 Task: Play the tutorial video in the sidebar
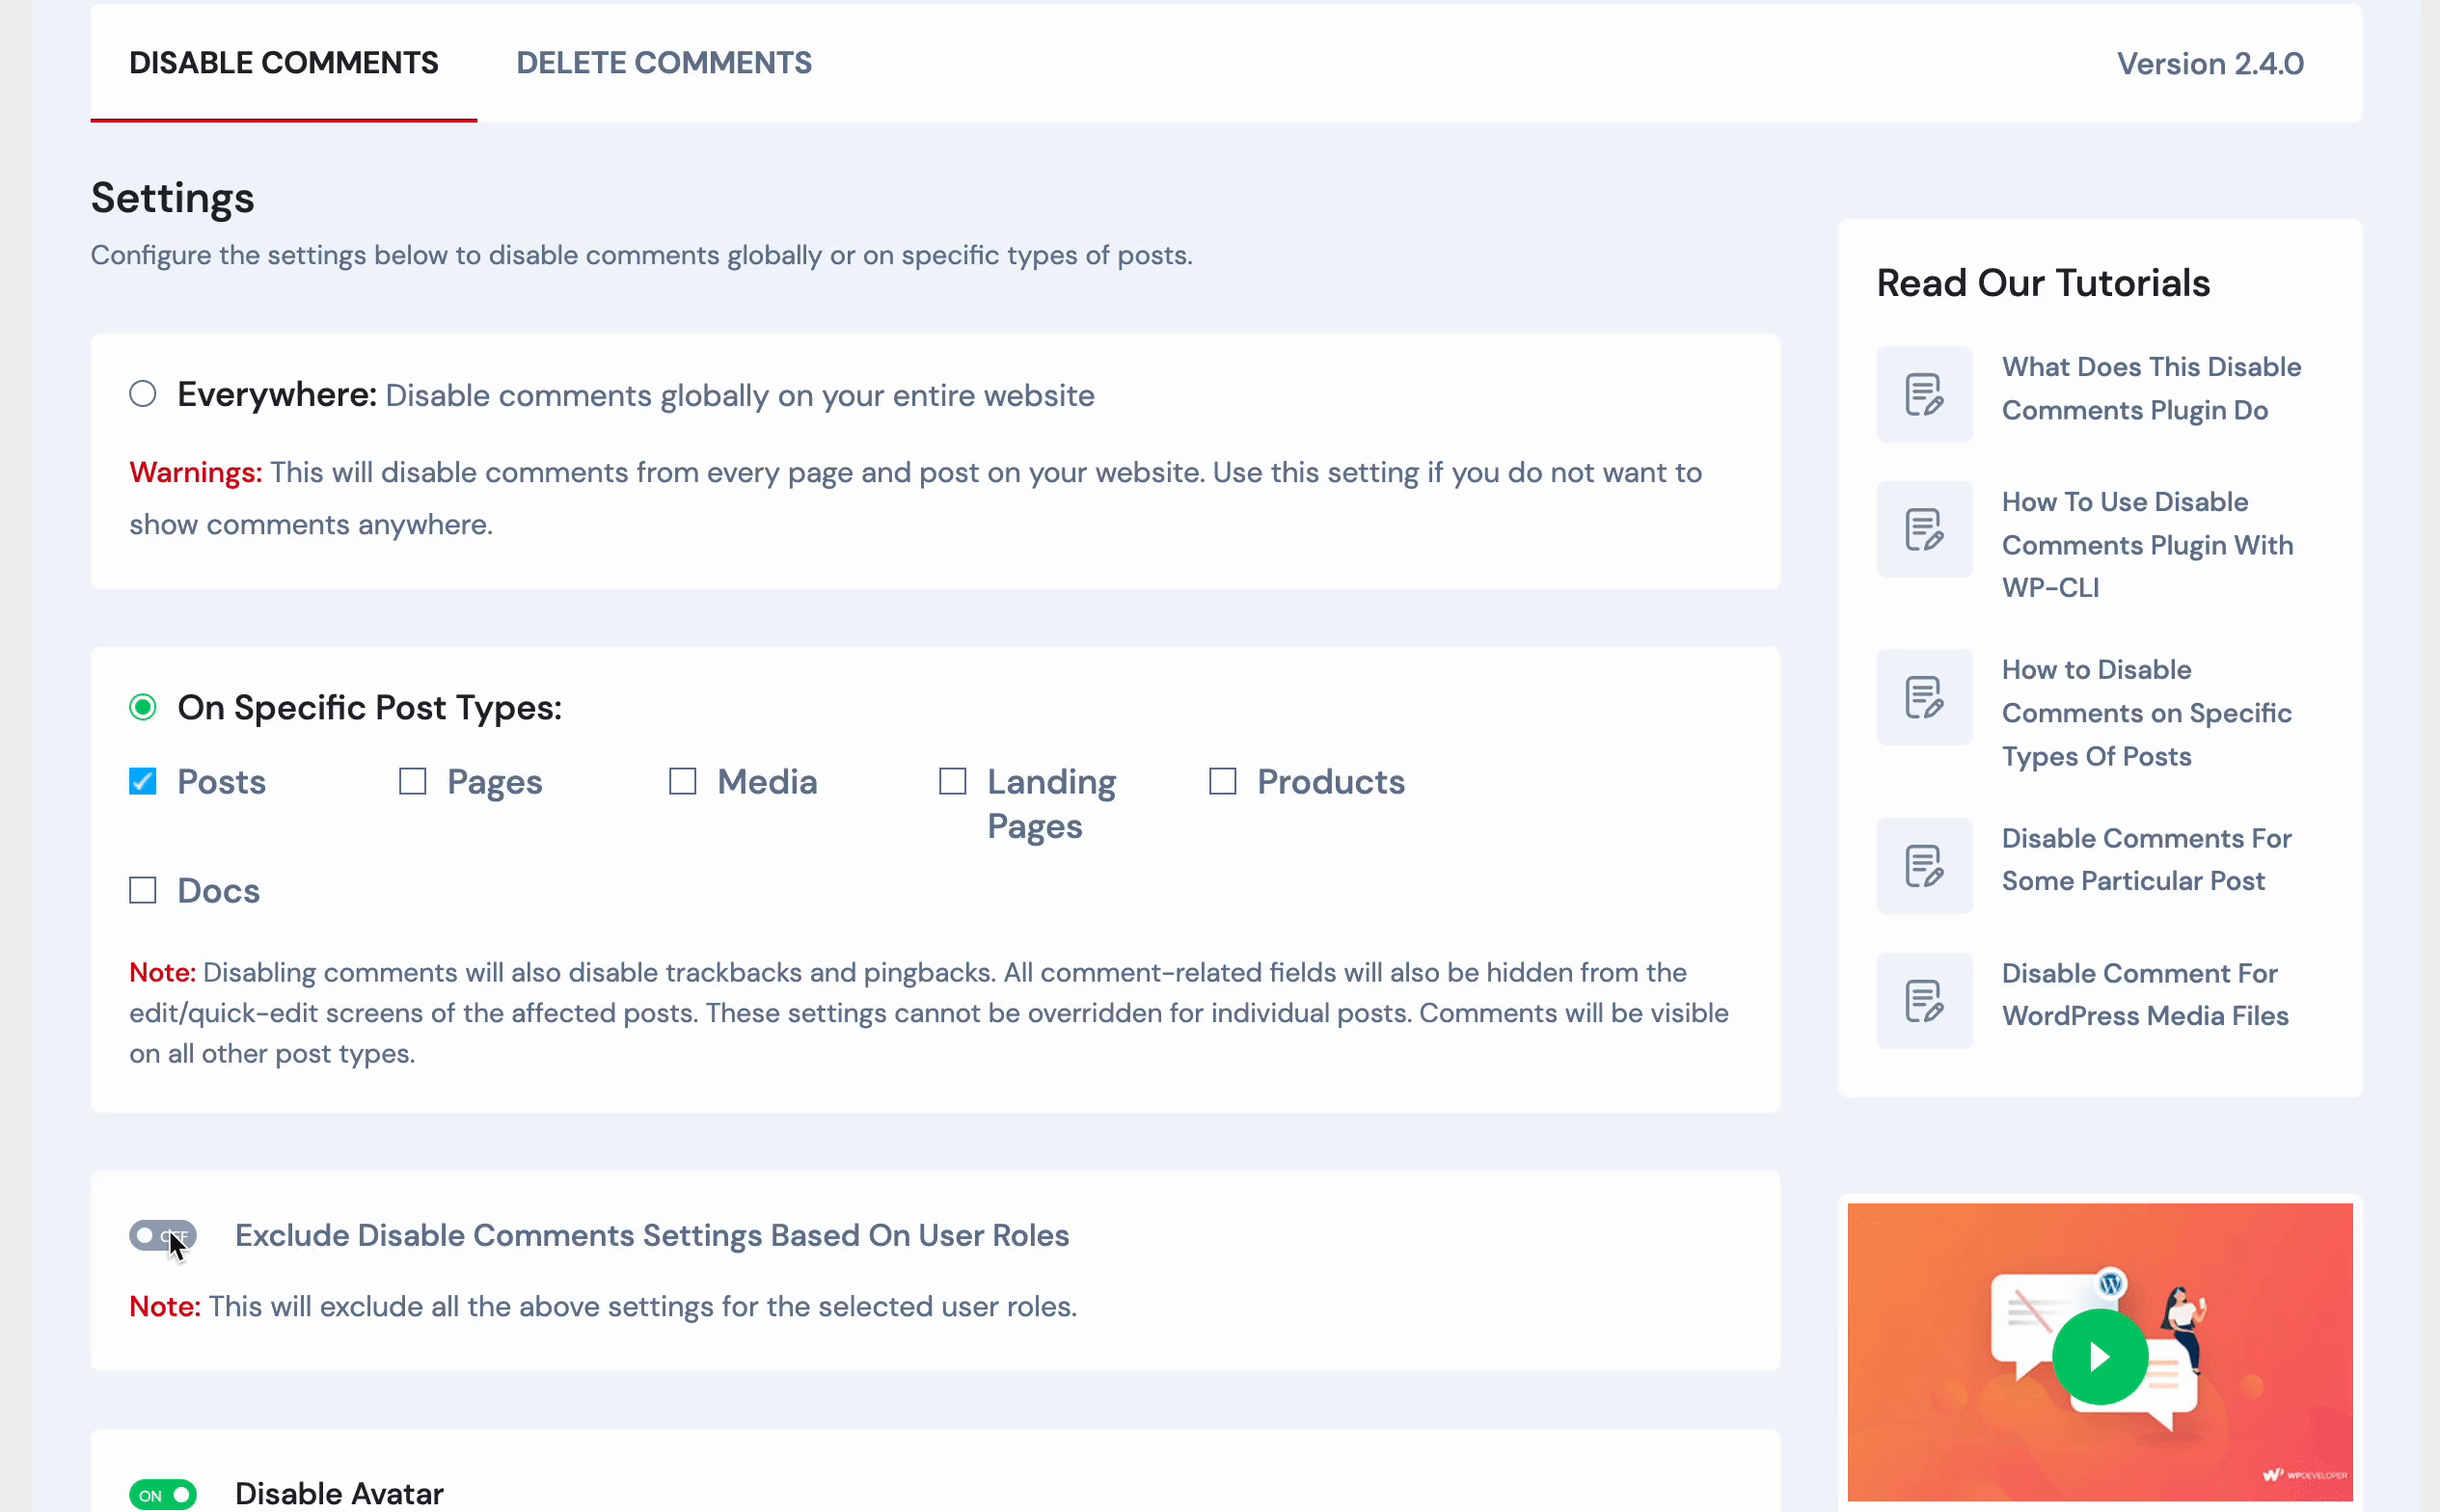[x=2097, y=1355]
